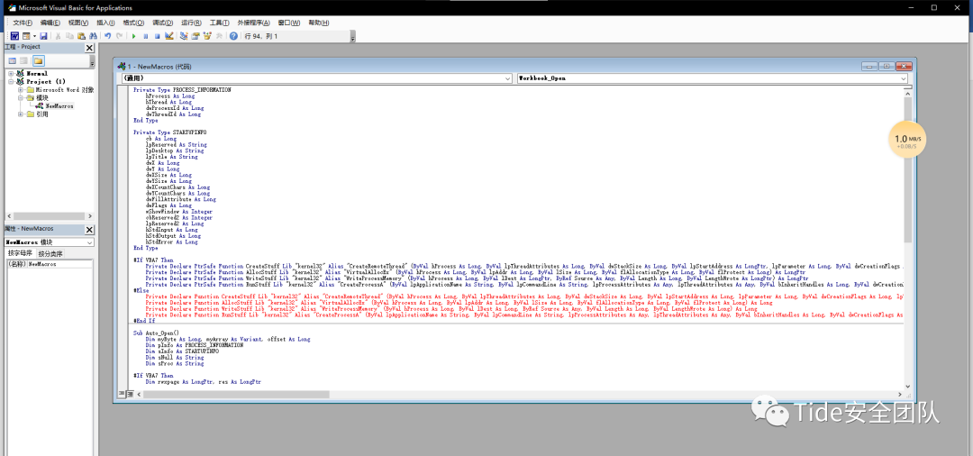The image size is (973, 456).
Task: Open the Properties Window toolbar icon
Action: tap(196, 36)
